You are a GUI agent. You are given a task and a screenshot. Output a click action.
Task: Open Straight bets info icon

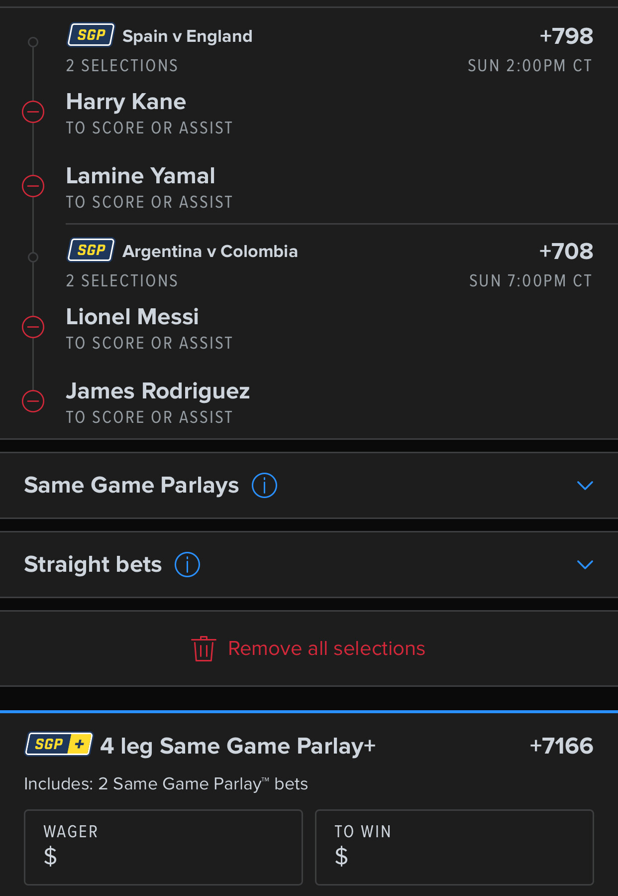187,564
